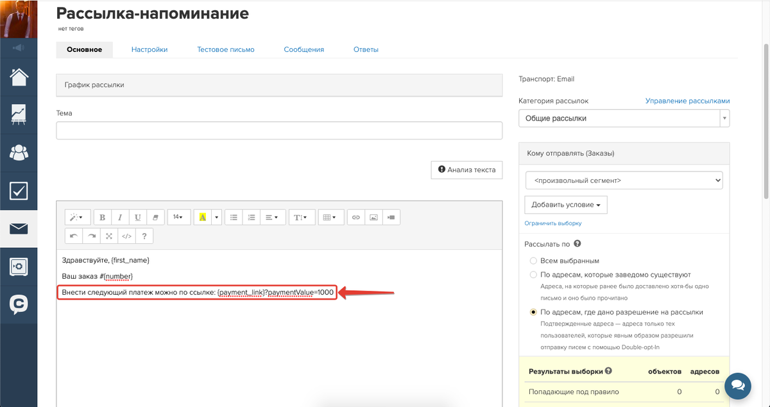Toggle bold formatting in the editor
Screen dimensions: 770x407
(x=103, y=218)
